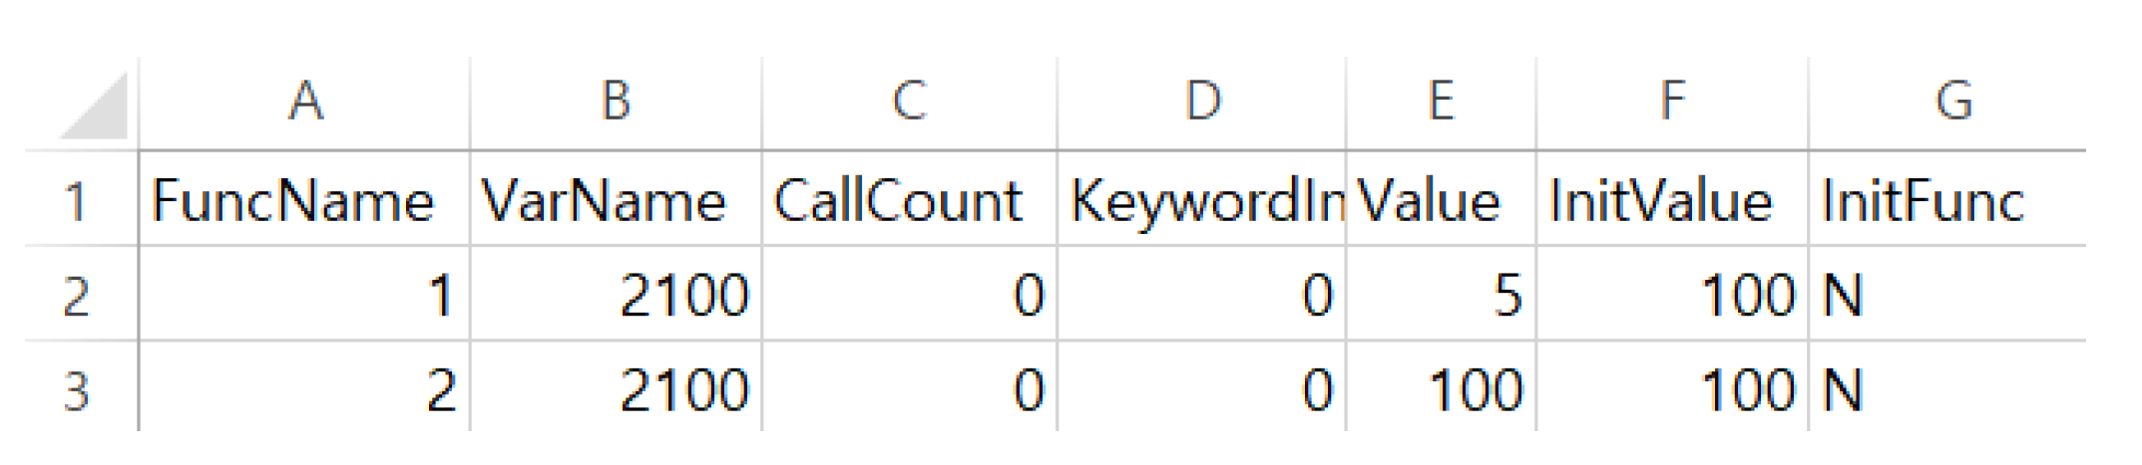The height and width of the screenshot is (465, 2142).
Task: Select column G header
Action: (x=1952, y=102)
